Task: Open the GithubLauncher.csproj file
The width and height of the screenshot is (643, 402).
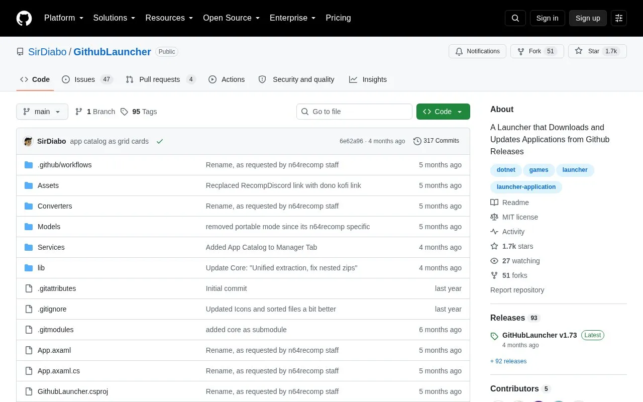Action: pyautogui.click(x=73, y=391)
